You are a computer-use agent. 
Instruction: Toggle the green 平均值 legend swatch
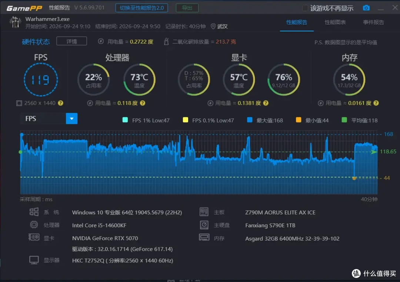point(344,120)
